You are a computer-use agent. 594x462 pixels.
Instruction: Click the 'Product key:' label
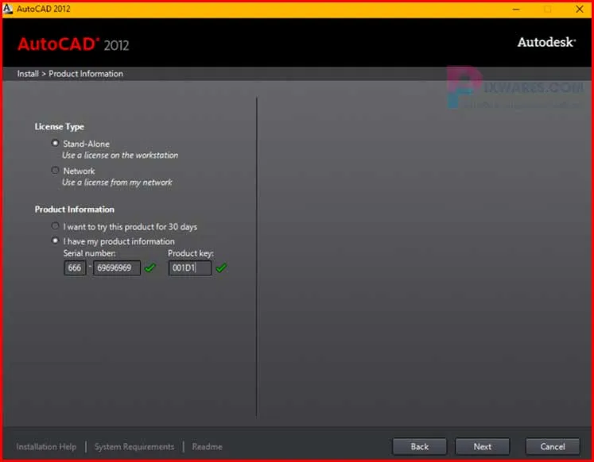[191, 253]
